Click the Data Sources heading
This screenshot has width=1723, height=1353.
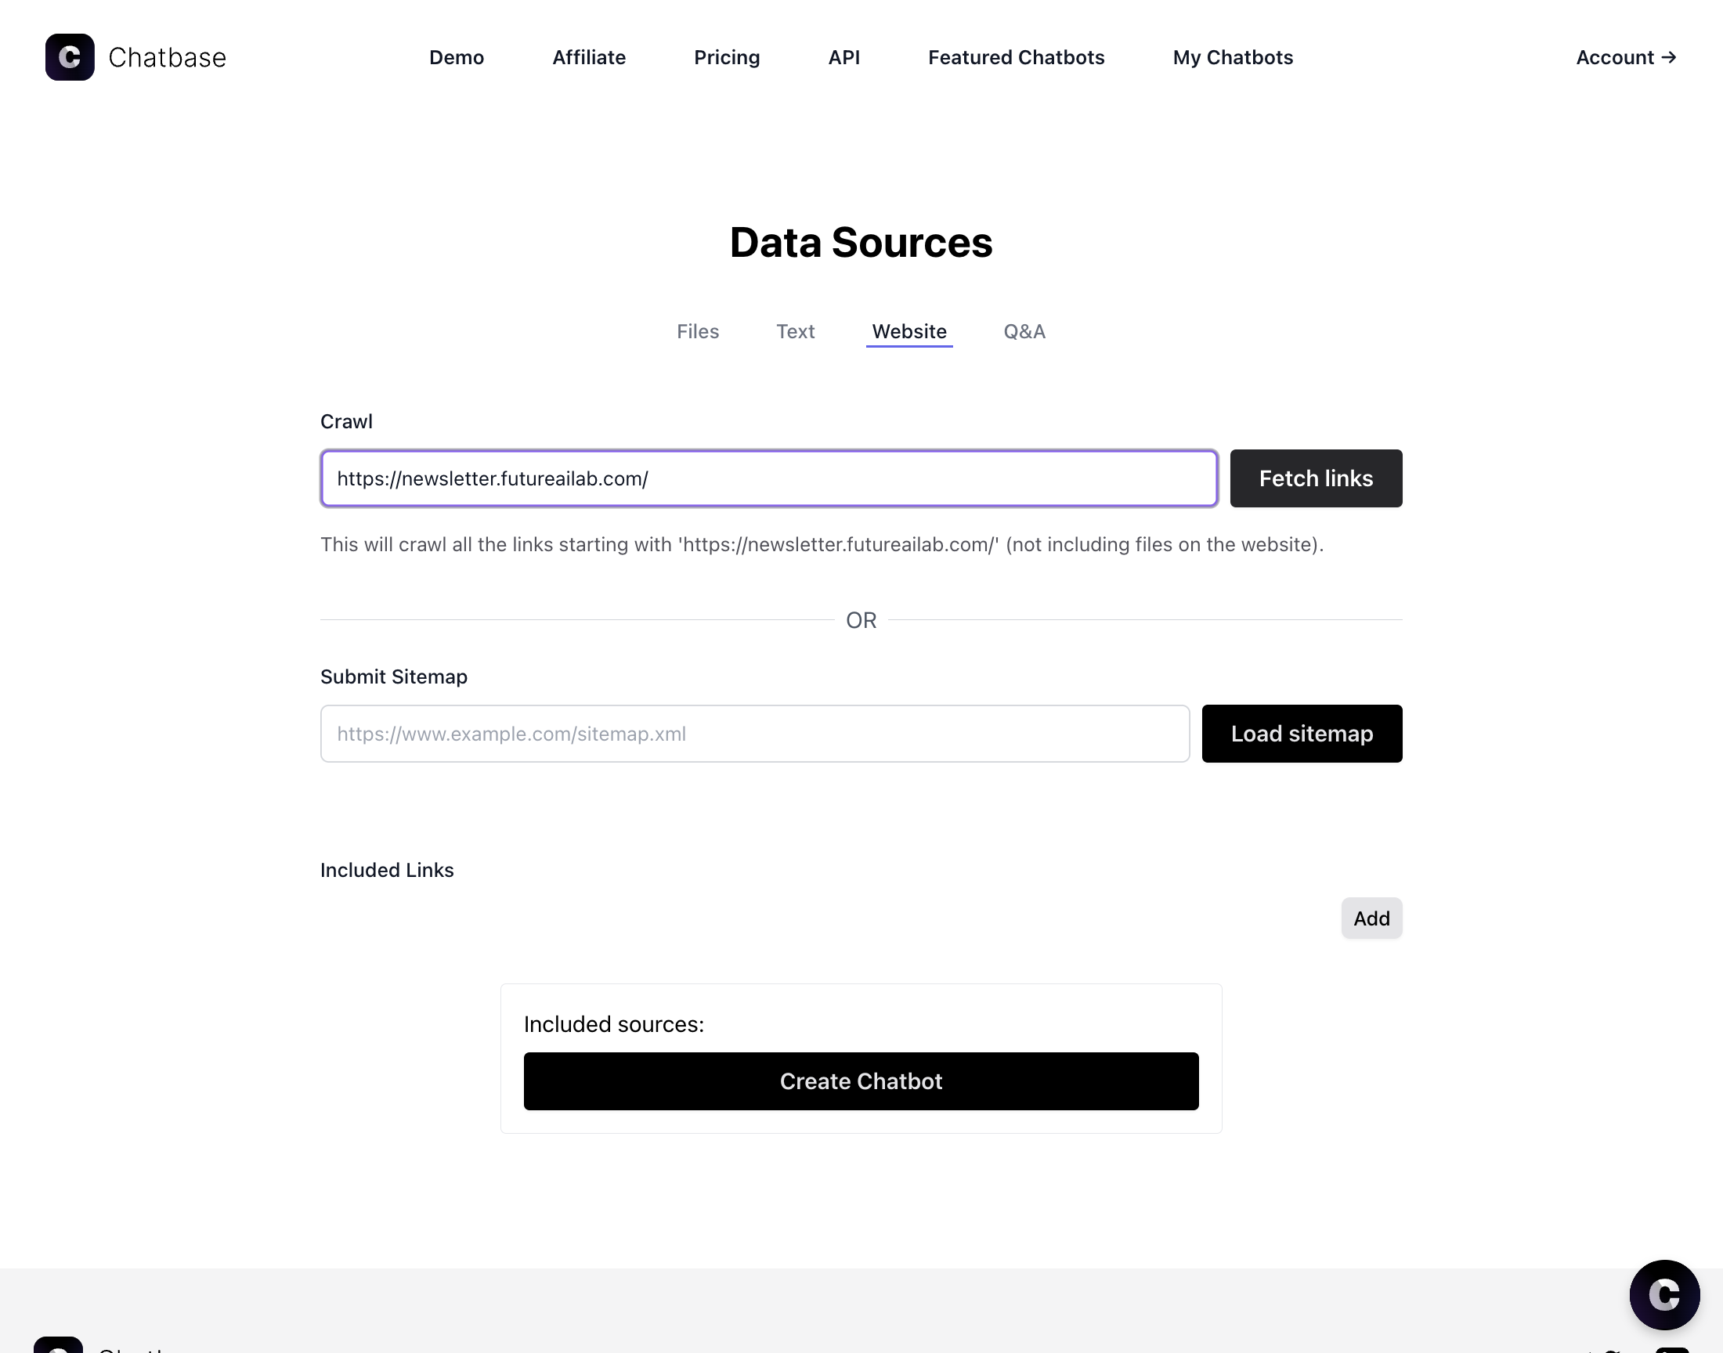(x=860, y=243)
